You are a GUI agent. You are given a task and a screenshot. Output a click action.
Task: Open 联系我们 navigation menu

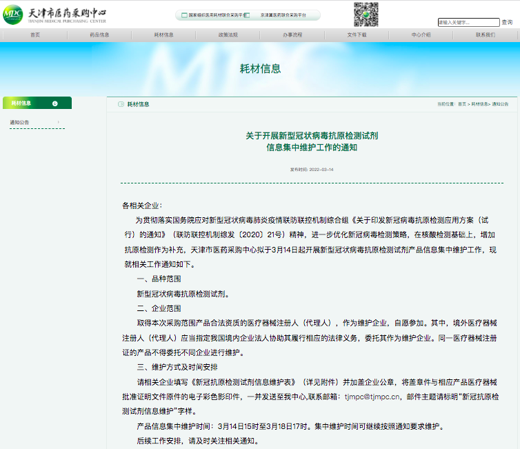[x=485, y=34]
